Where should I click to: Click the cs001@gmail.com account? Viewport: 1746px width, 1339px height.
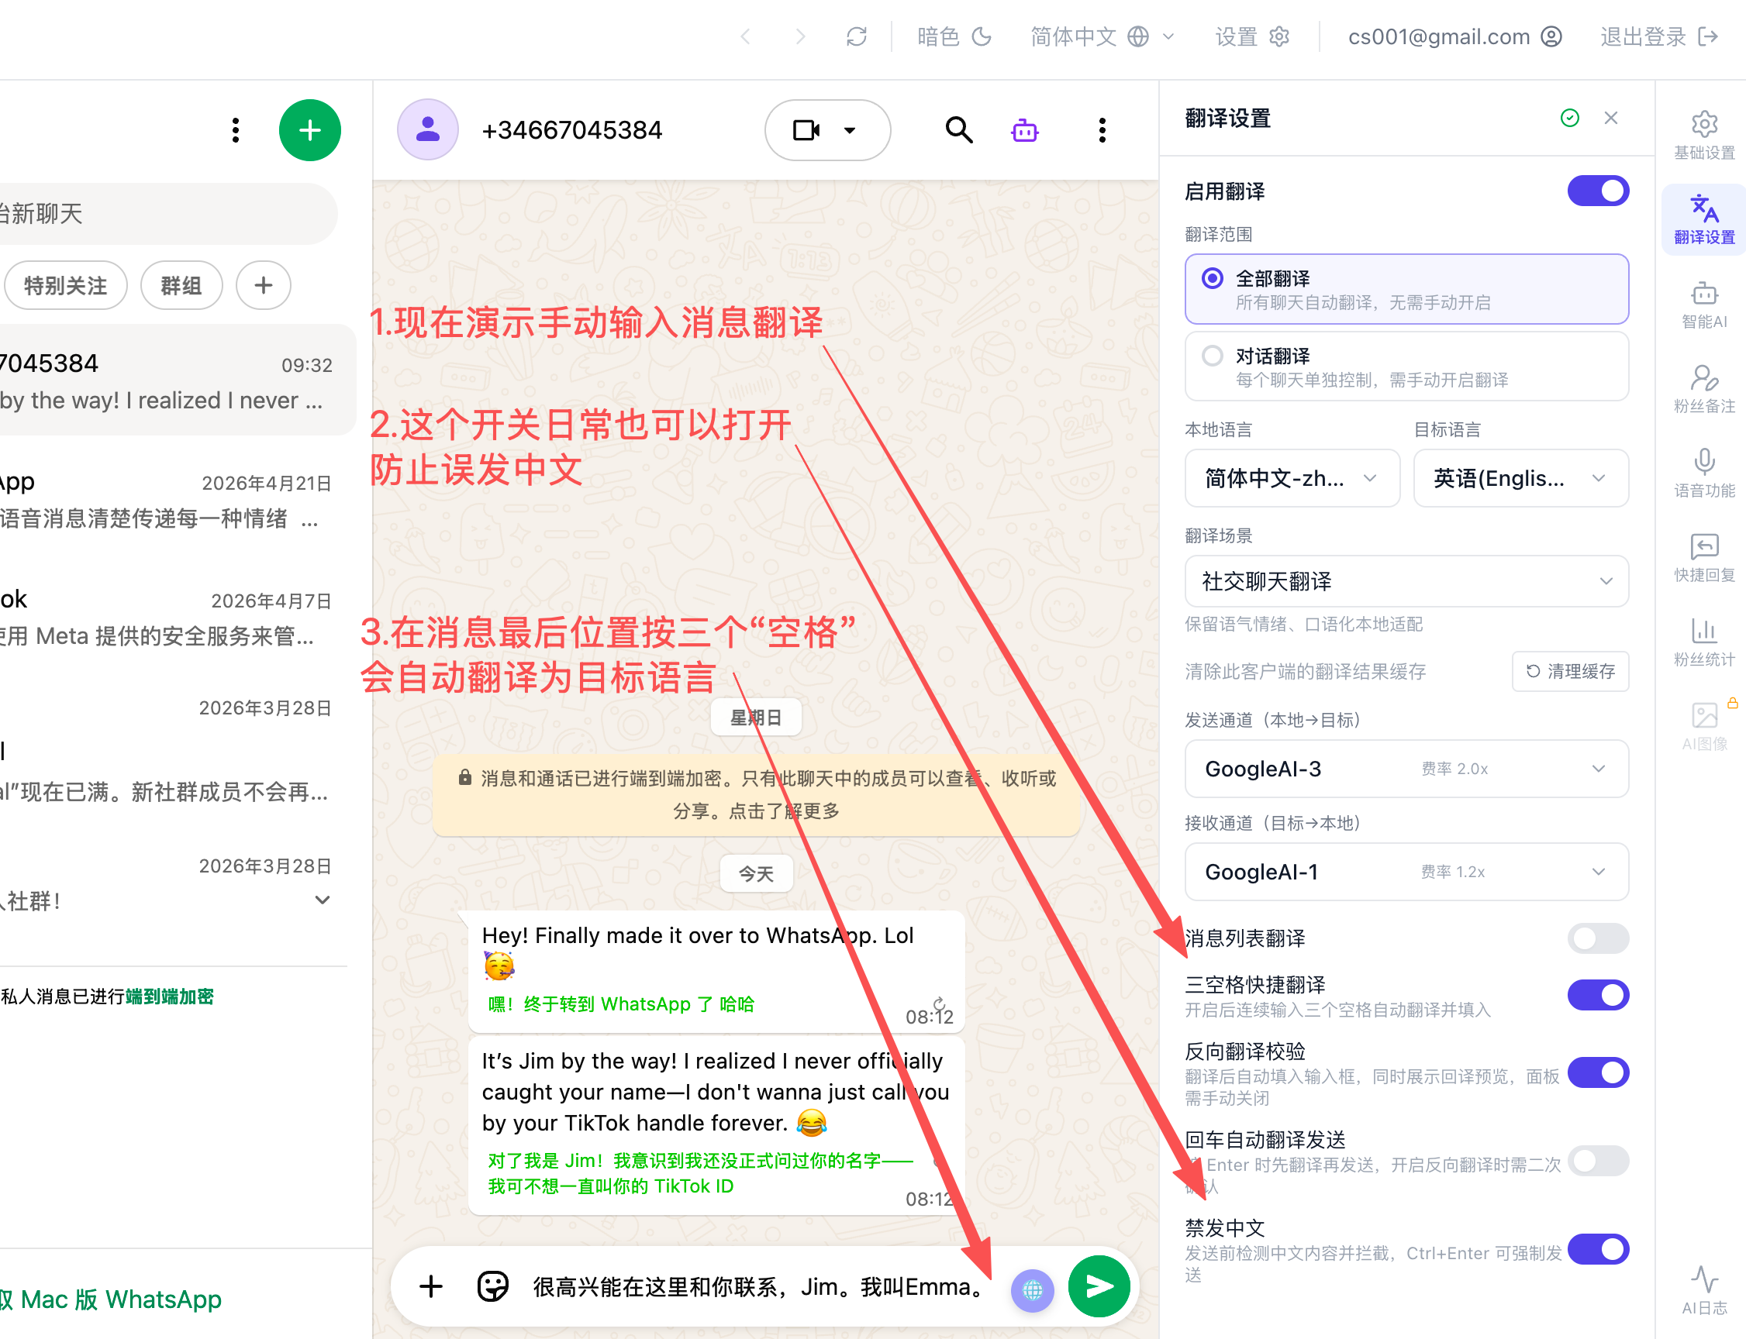(1454, 36)
